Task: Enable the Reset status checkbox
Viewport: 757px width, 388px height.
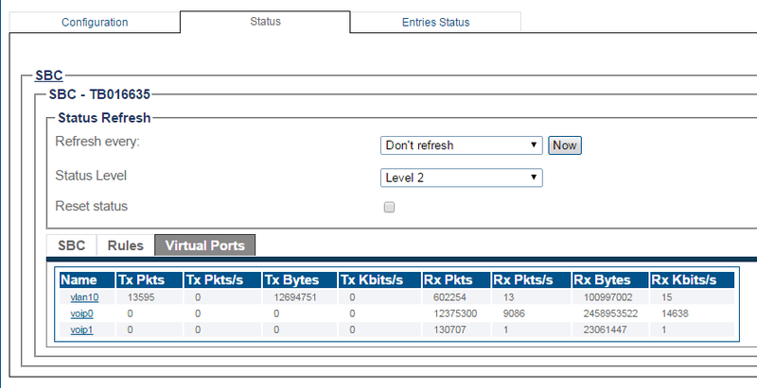Action: pos(389,208)
